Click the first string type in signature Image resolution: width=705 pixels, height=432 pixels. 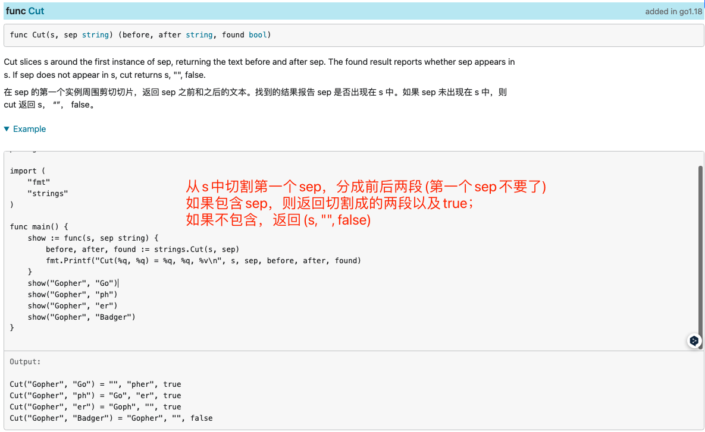[95, 35]
